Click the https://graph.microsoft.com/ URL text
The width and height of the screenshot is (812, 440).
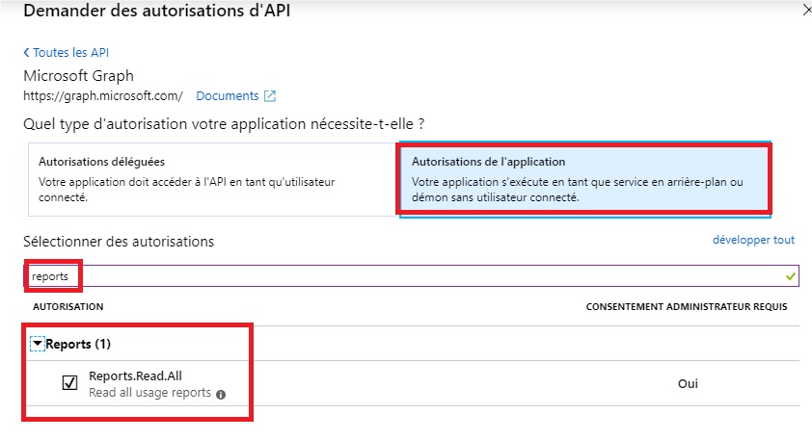(x=103, y=96)
